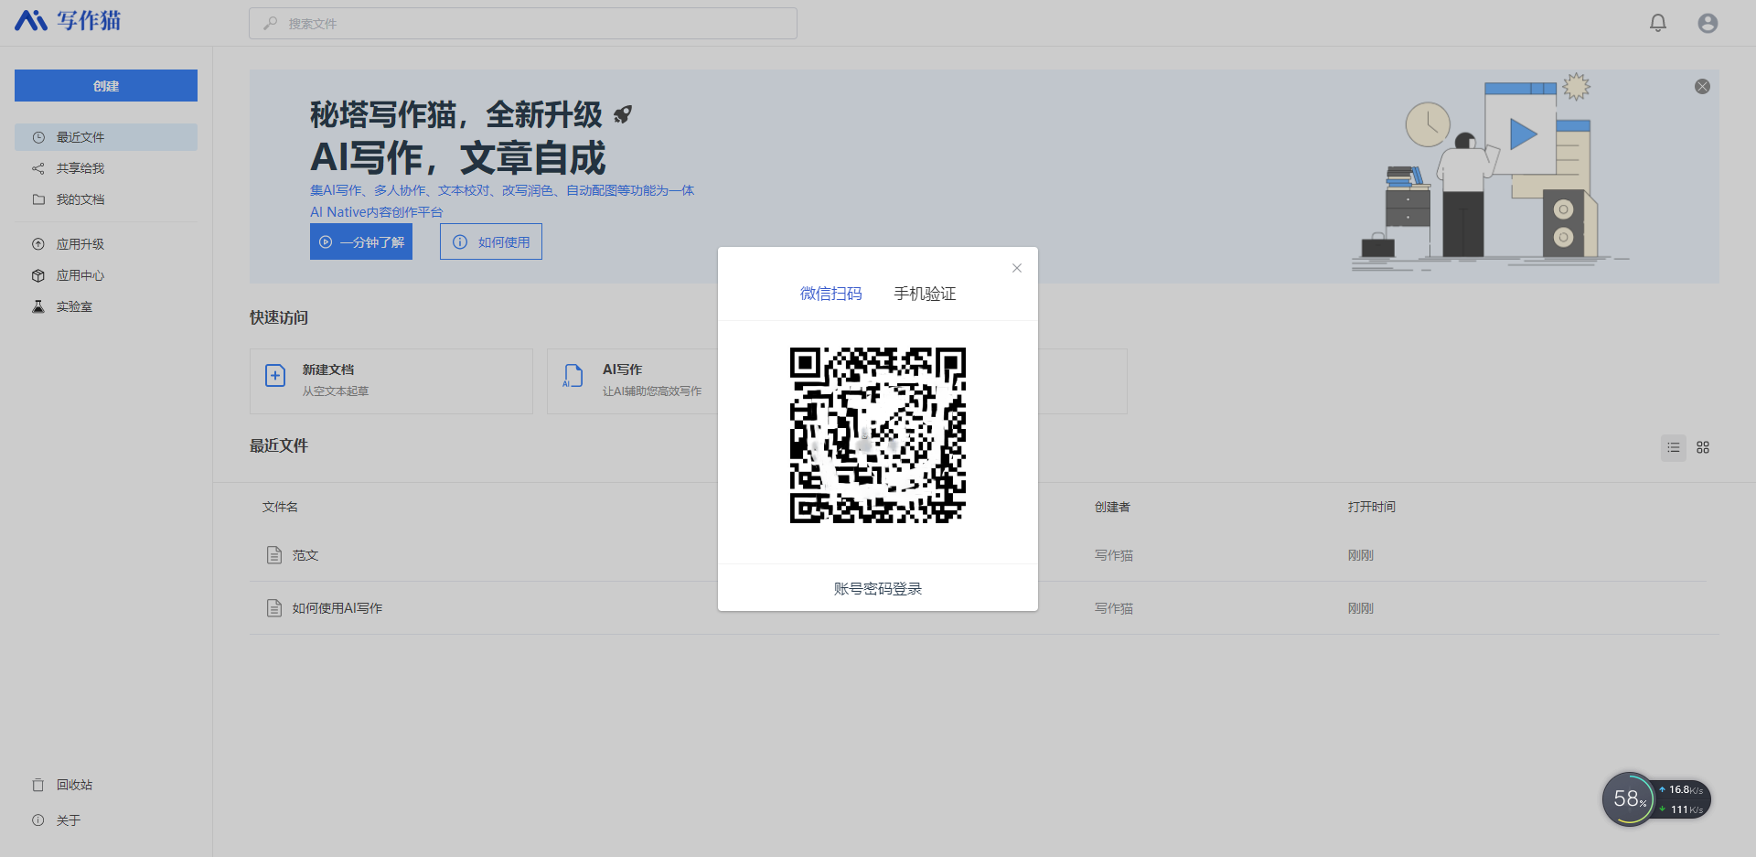Close the promotional banner
The width and height of the screenshot is (1756, 857).
pyautogui.click(x=1702, y=86)
